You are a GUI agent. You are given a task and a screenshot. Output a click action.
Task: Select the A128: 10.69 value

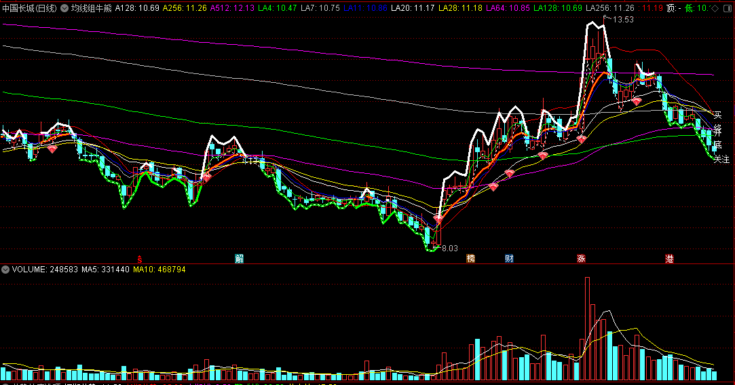(137, 8)
